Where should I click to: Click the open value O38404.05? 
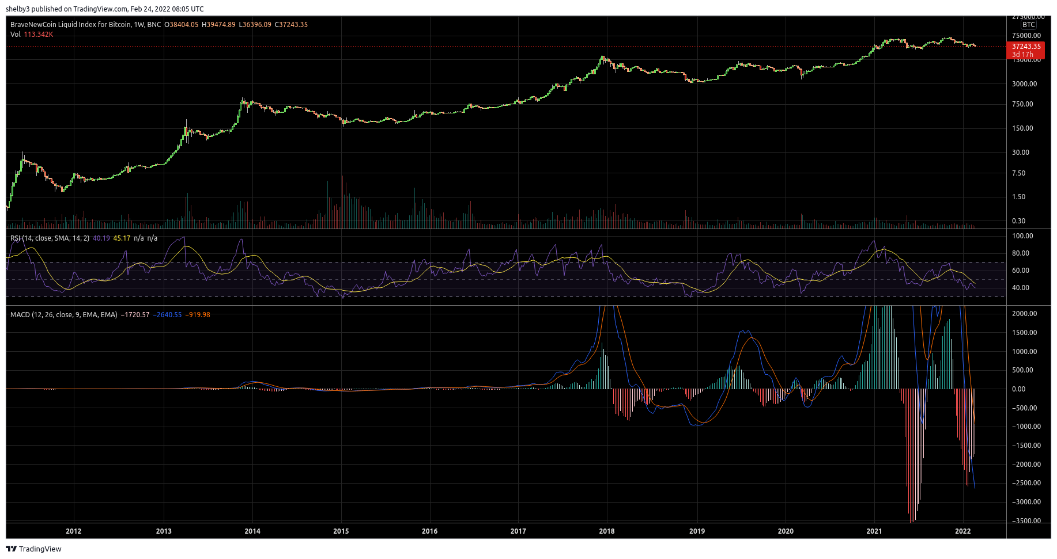click(181, 25)
